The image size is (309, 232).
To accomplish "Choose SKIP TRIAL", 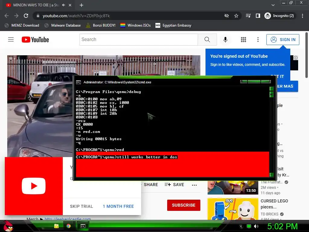I will [81, 206].
